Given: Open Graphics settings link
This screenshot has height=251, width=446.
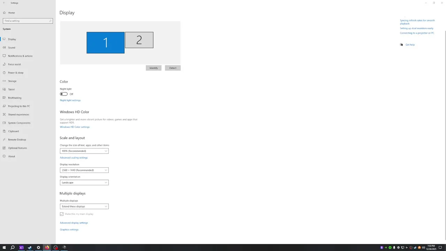Looking at the screenshot, I should coord(69,230).
